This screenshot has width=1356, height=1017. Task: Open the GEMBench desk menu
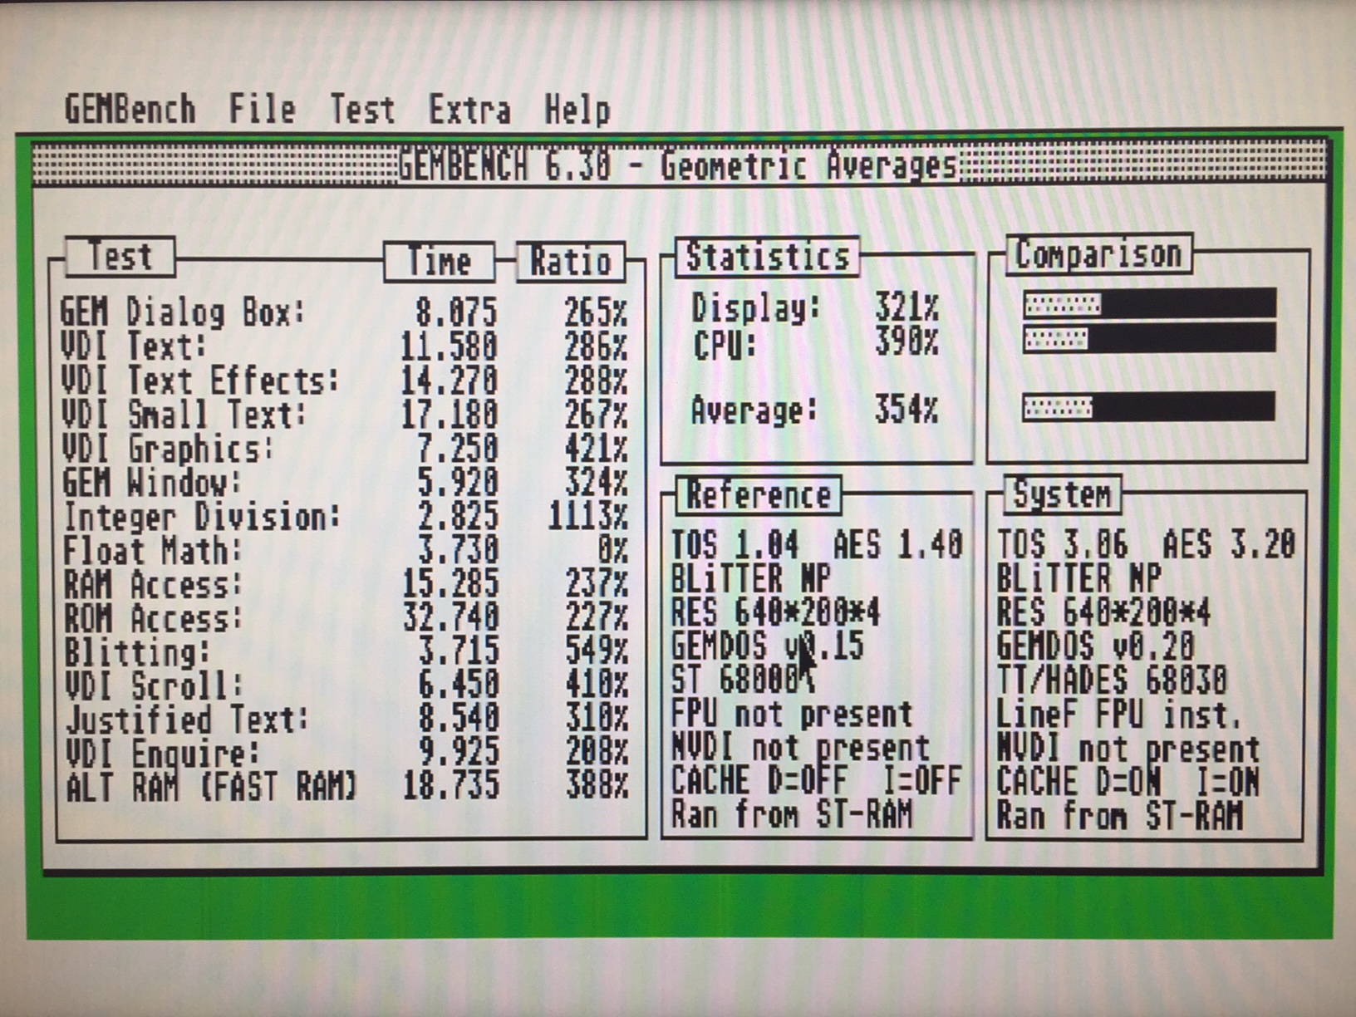pyautogui.click(x=130, y=109)
